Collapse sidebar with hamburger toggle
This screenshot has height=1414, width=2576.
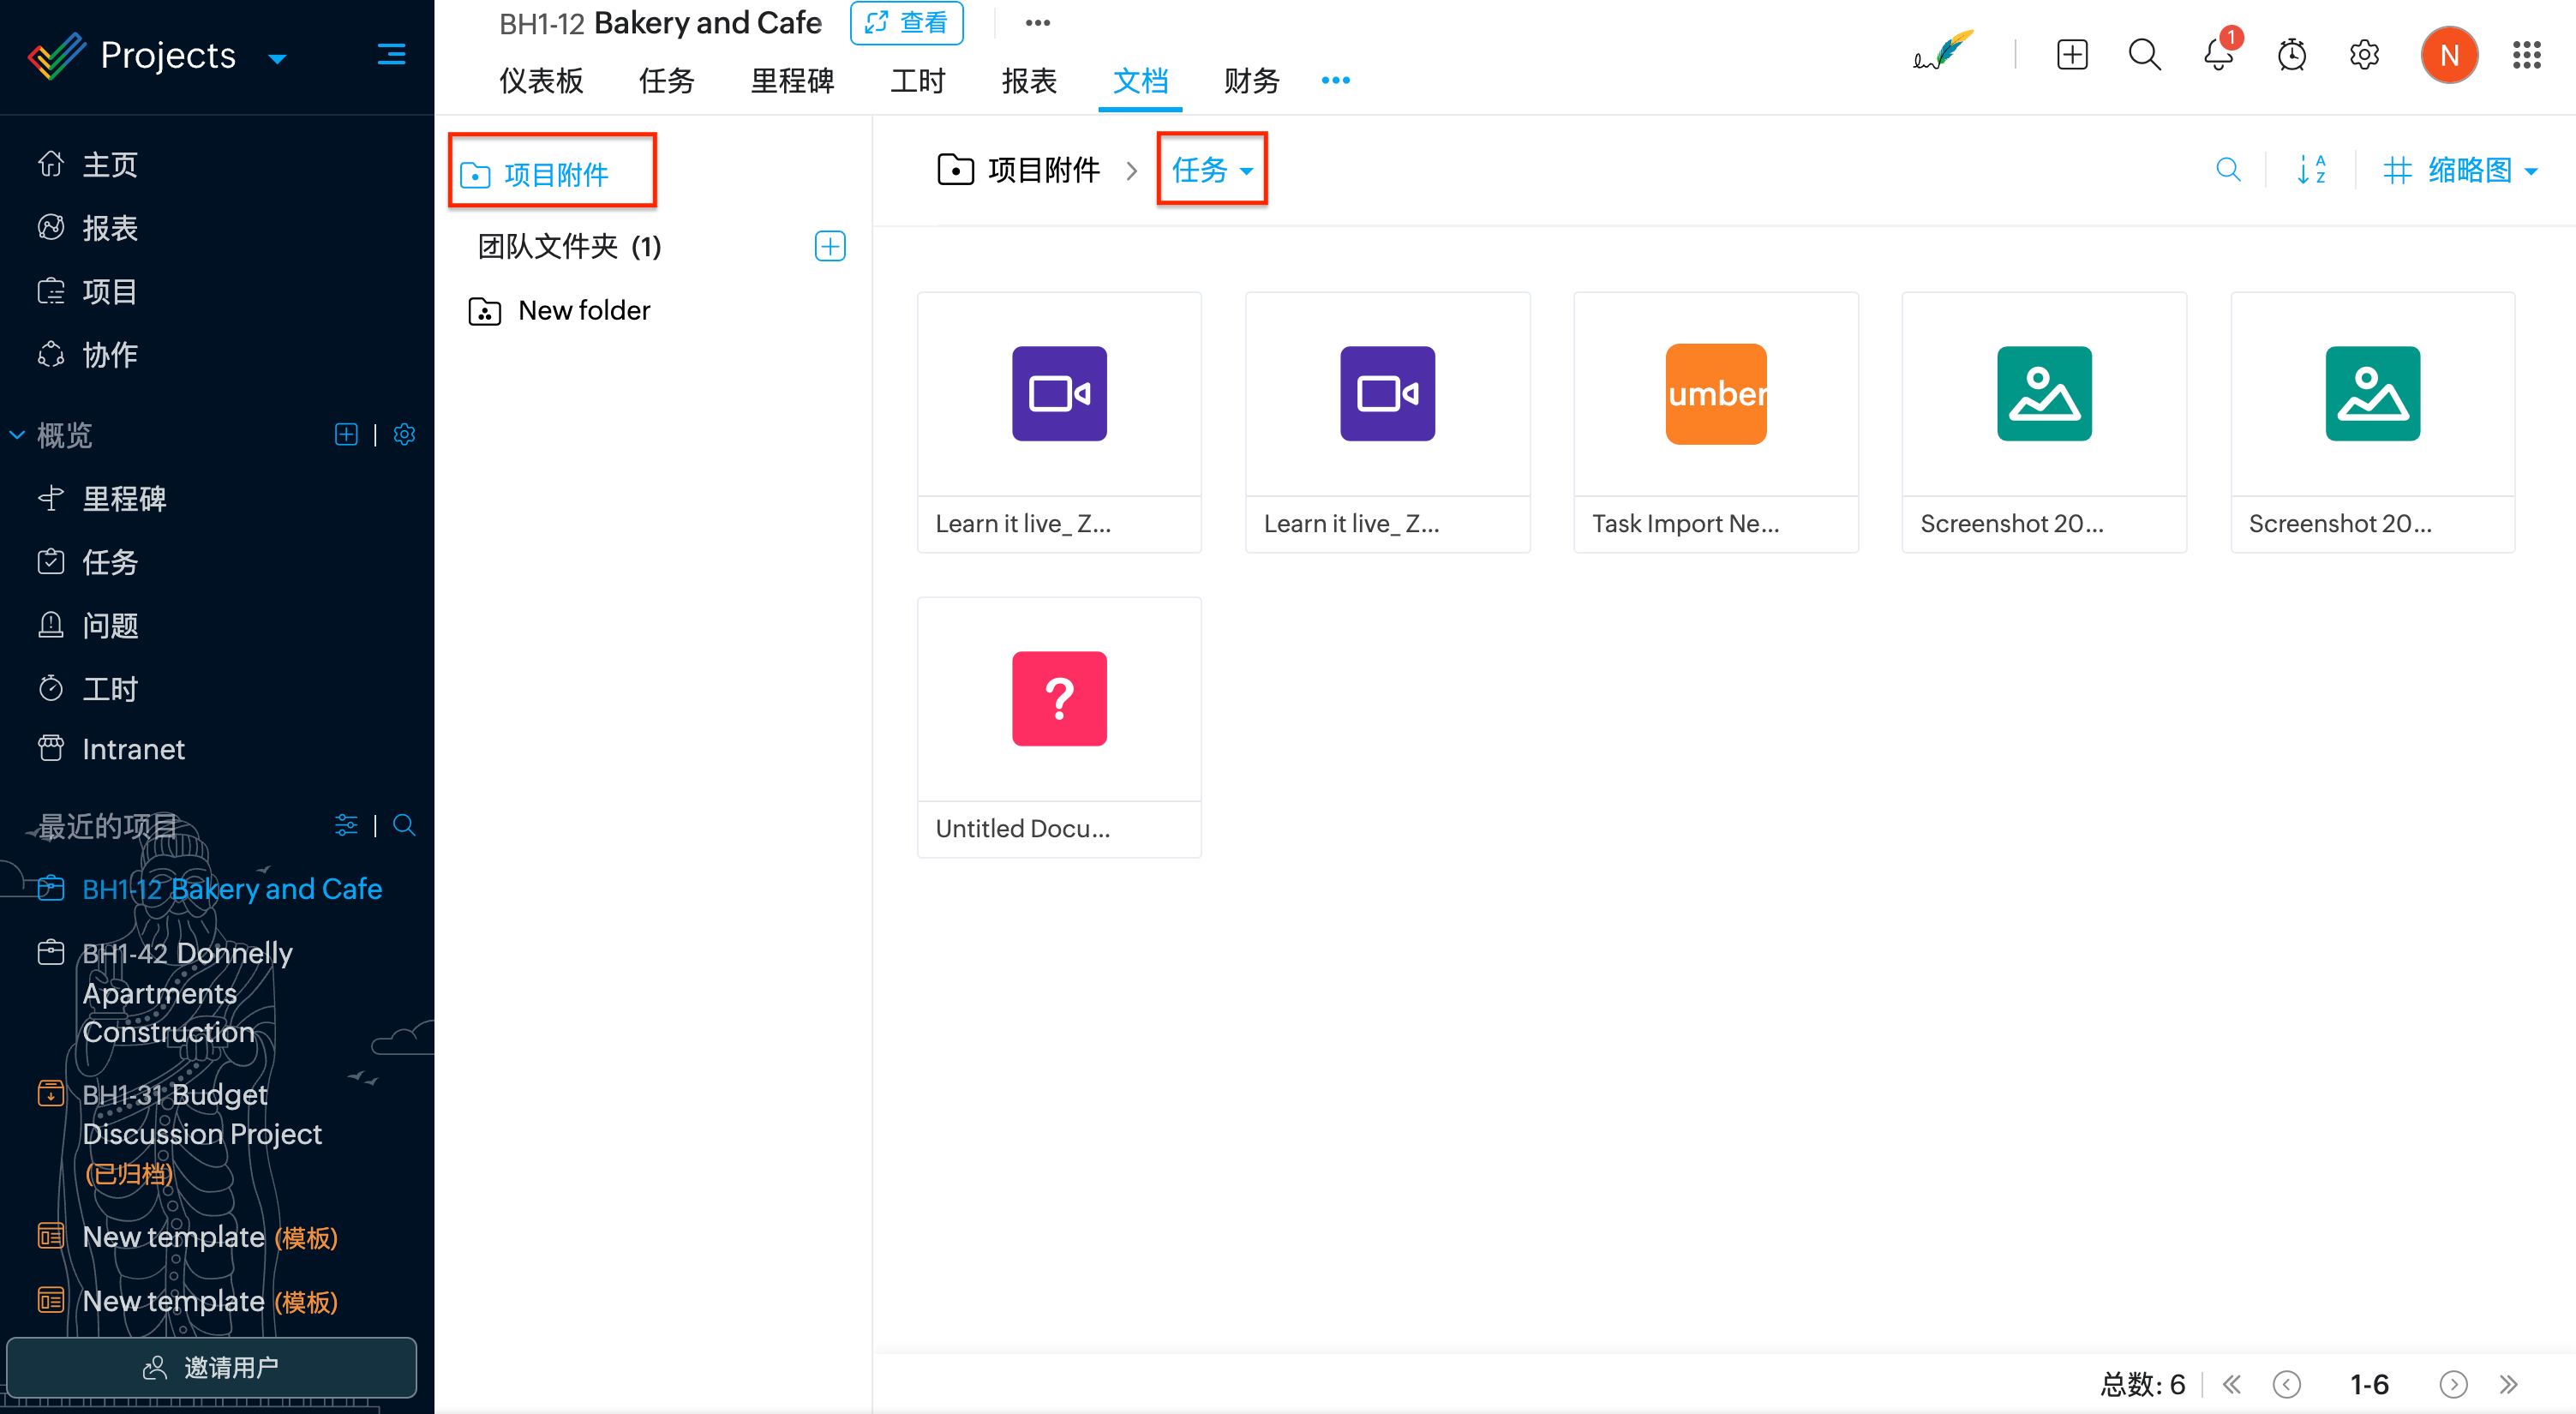point(391,55)
